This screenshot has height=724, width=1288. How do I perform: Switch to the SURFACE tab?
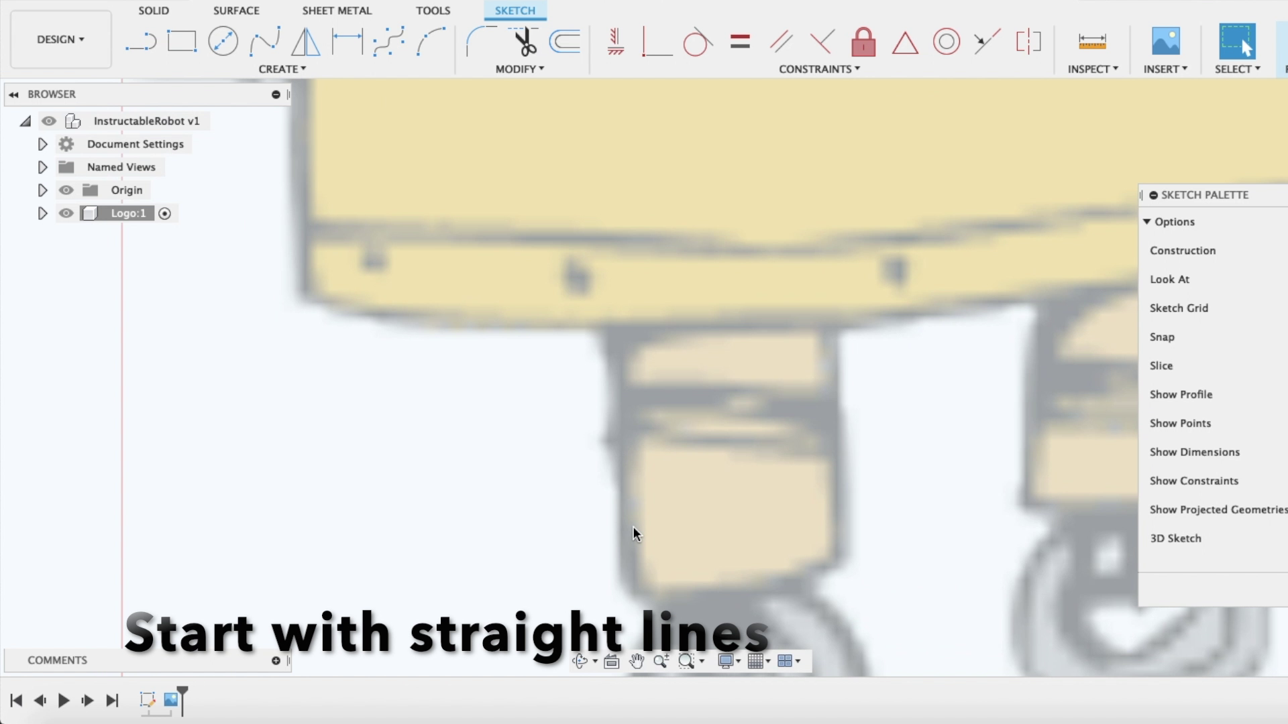click(x=236, y=11)
